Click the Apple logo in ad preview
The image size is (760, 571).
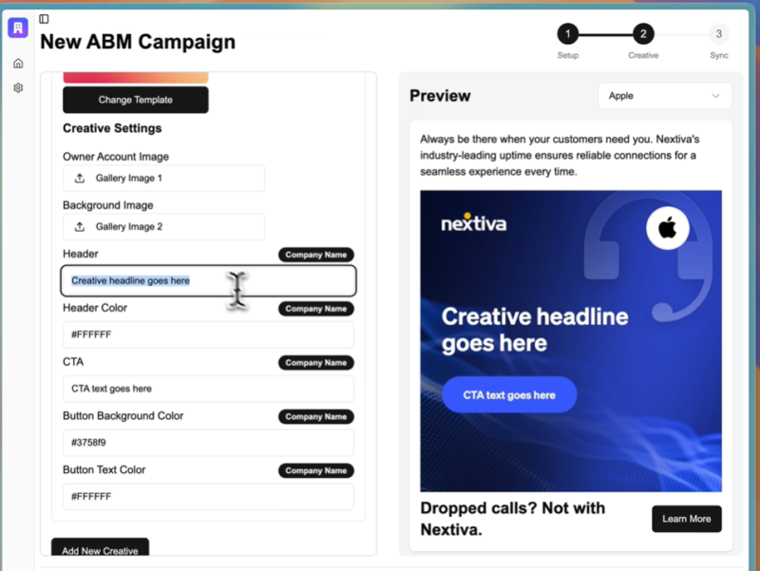pos(668,228)
